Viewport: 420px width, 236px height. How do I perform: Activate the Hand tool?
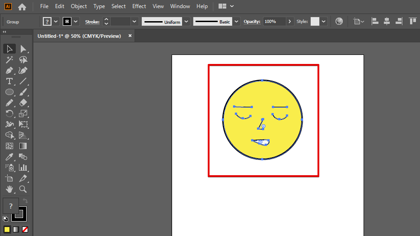9,189
